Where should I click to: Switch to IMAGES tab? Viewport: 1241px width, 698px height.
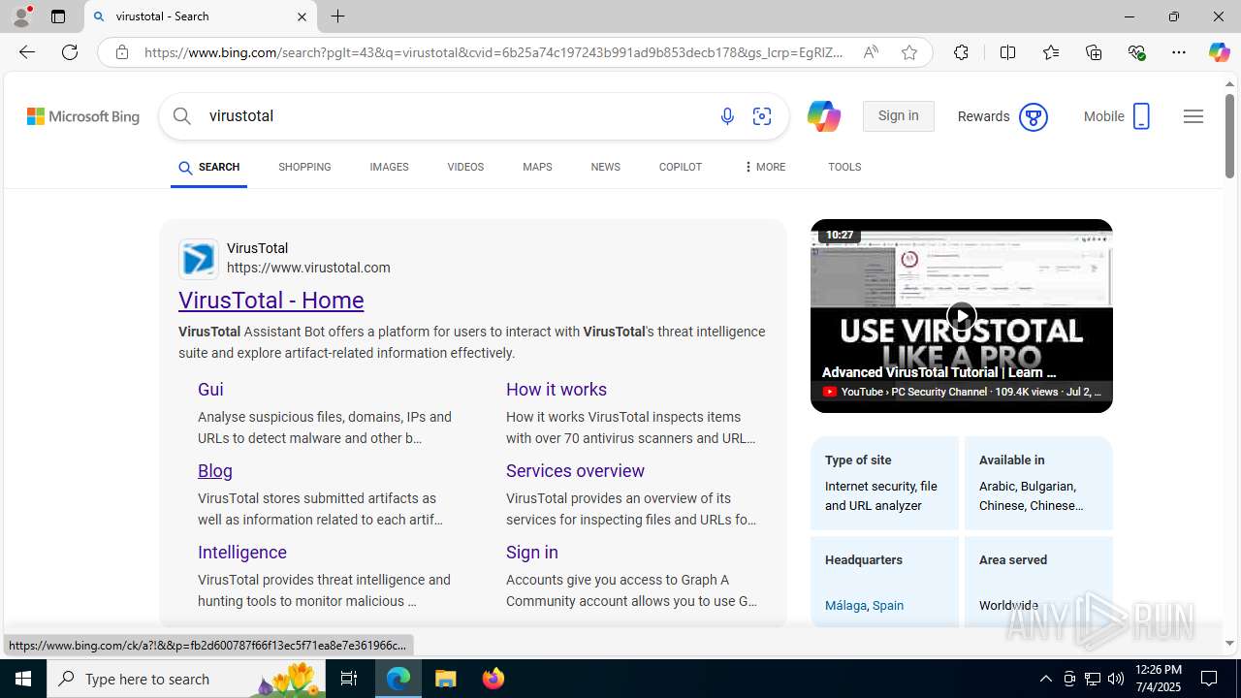click(x=389, y=168)
